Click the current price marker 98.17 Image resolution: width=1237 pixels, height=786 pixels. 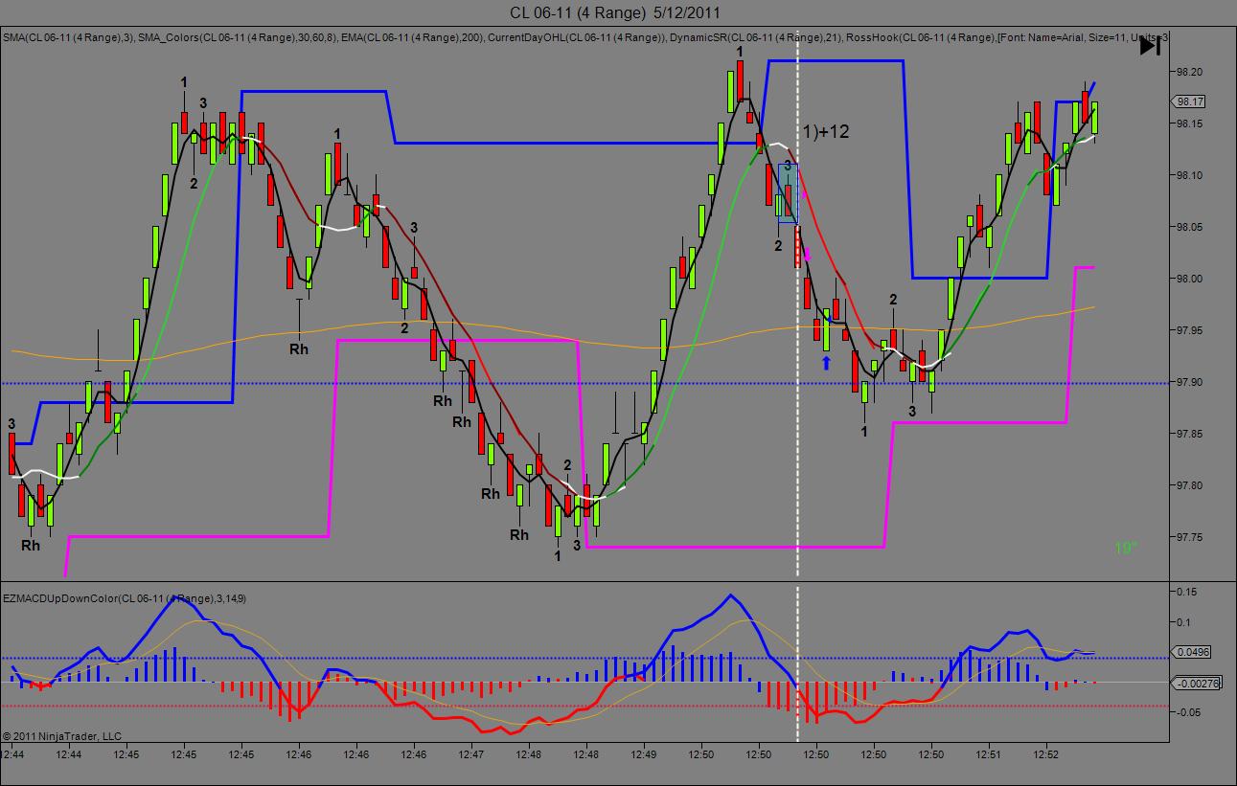click(x=1190, y=101)
